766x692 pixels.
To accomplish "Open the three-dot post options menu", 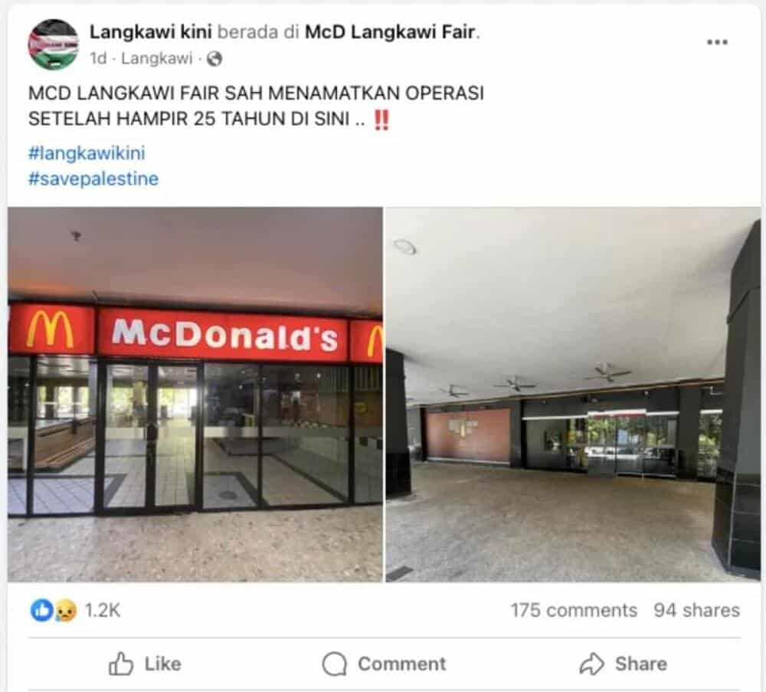I will [717, 42].
